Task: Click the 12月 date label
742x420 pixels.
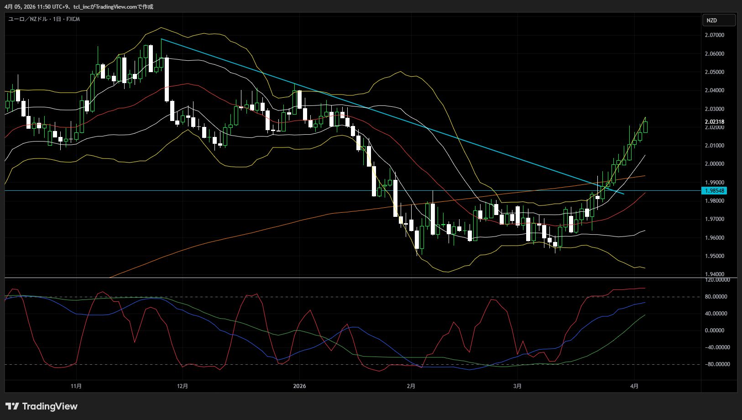Action: pos(182,386)
